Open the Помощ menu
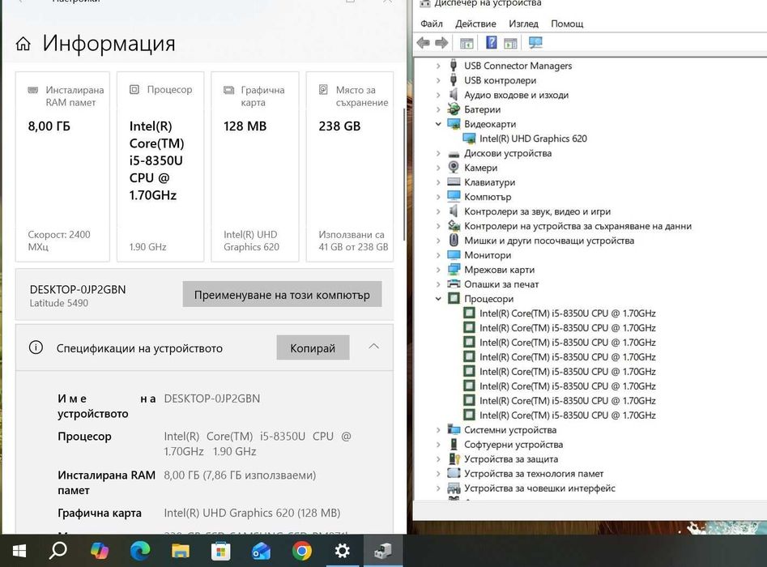The image size is (767, 567). click(x=567, y=23)
